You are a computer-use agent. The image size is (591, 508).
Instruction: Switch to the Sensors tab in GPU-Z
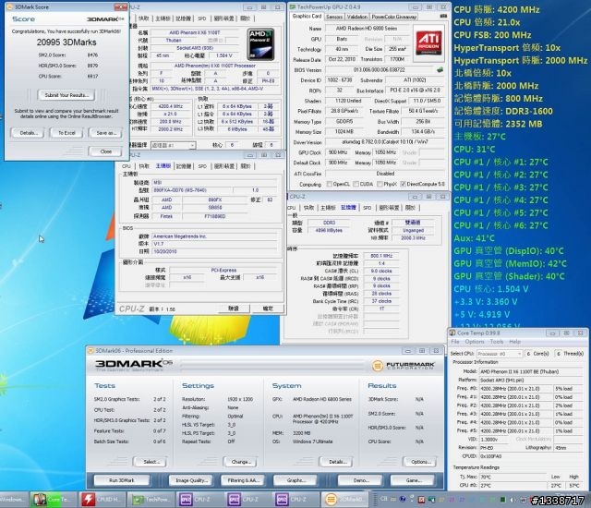coord(334,17)
